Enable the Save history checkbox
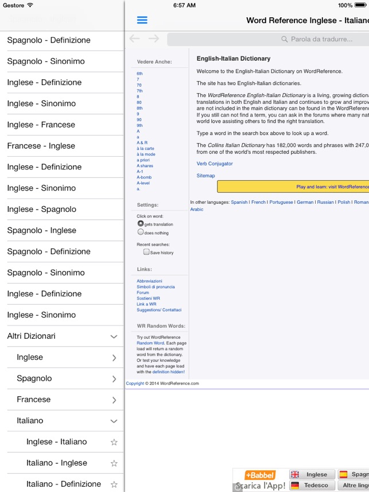Screen dimensions: 369x492 point(146,251)
